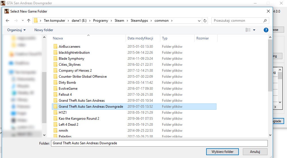Select blacklightretribution folder icon
Image resolution: width=287 pixels, height=158 pixels.
pos(55,52)
